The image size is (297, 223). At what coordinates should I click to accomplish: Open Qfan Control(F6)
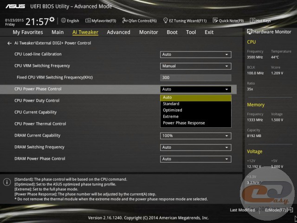coord(139,20)
